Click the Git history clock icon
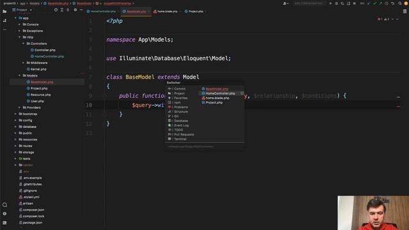 (387, 3)
